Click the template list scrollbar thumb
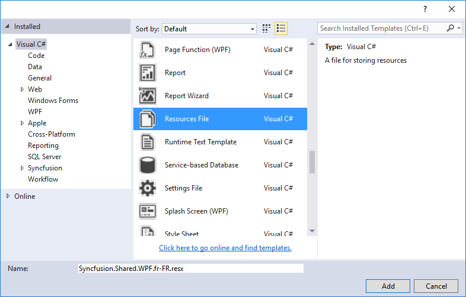This screenshot has height=297, width=466. (x=312, y=162)
